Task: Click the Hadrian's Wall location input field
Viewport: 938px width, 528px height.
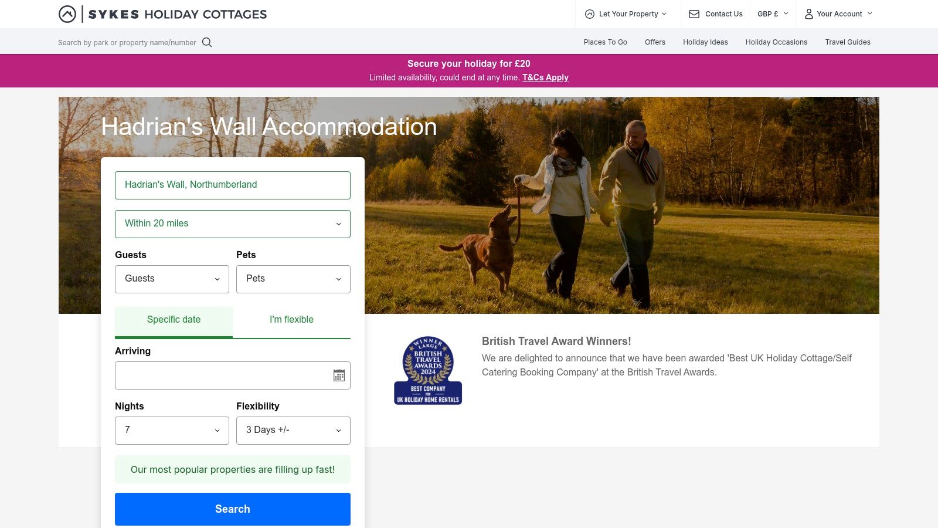Action: click(x=233, y=185)
